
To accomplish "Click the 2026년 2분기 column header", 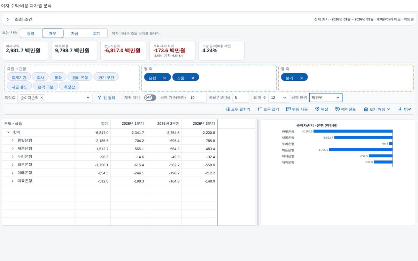I will click(164, 124).
